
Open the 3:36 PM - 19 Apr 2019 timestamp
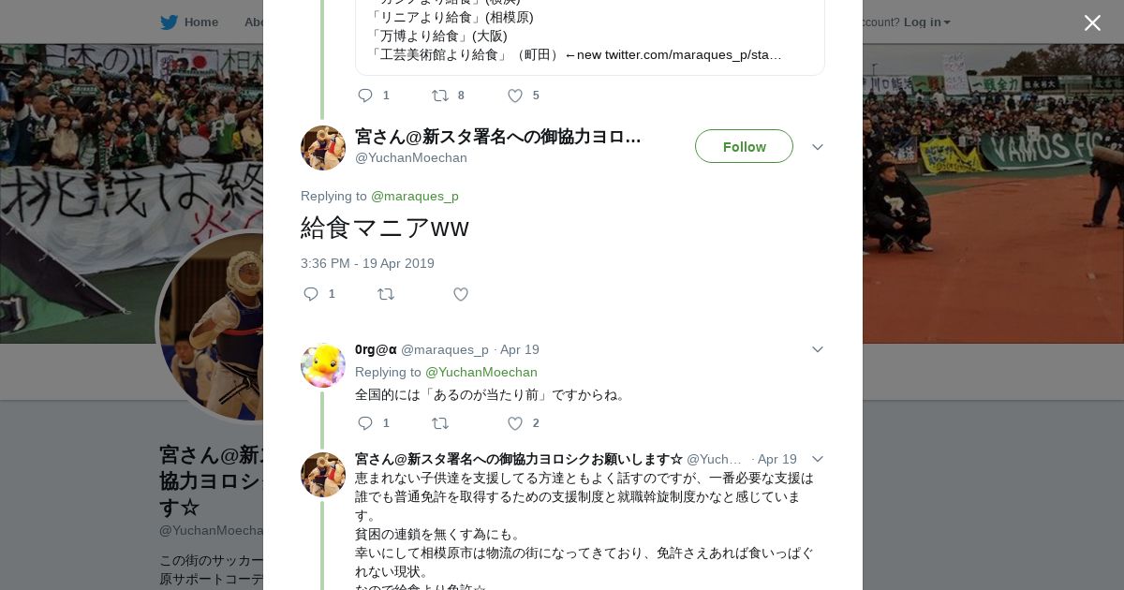click(367, 263)
